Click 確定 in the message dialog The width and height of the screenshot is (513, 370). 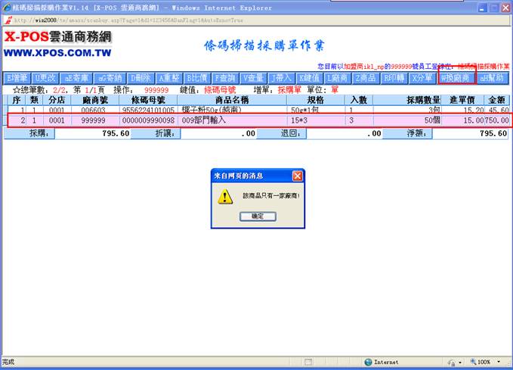click(x=257, y=216)
